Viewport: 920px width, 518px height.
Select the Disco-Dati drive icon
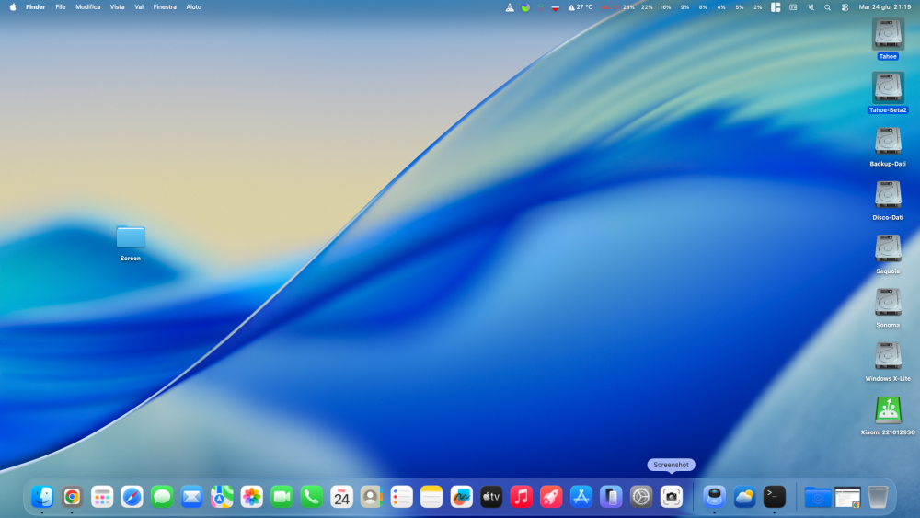point(888,195)
